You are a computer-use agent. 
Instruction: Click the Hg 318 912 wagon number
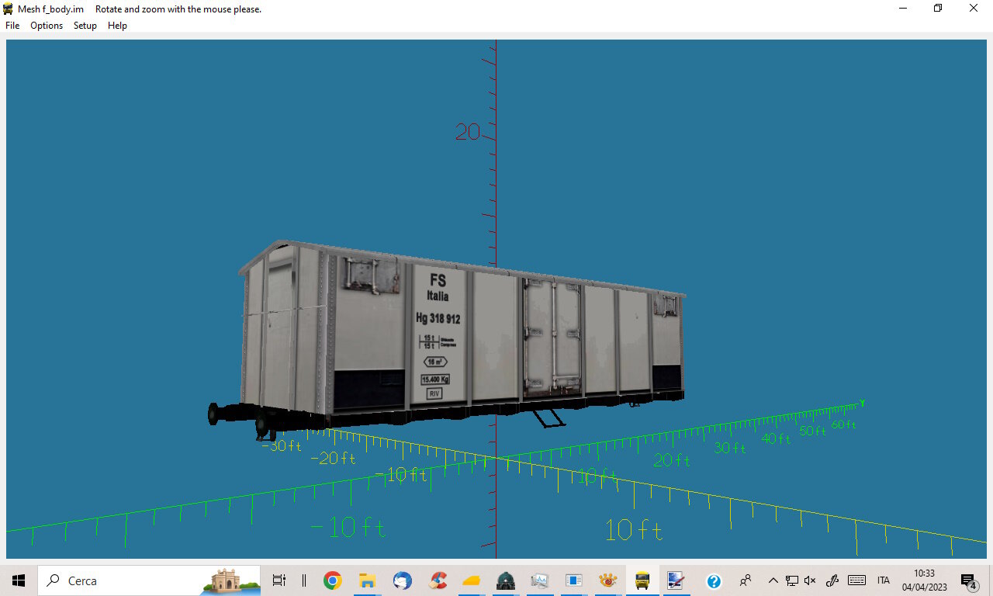[x=438, y=318]
